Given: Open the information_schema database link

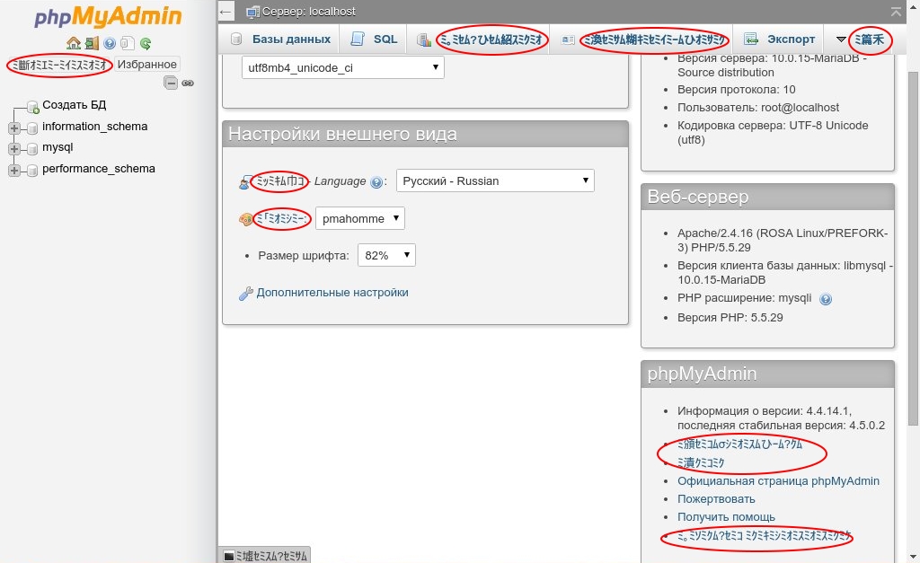Looking at the screenshot, I should pyautogui.click(x=94, y=126).
